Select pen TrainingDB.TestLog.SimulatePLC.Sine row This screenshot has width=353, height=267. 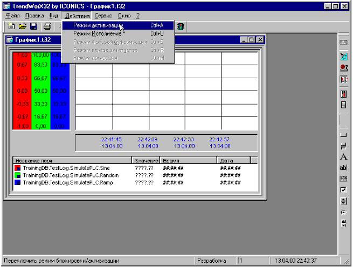pos(135,168)
